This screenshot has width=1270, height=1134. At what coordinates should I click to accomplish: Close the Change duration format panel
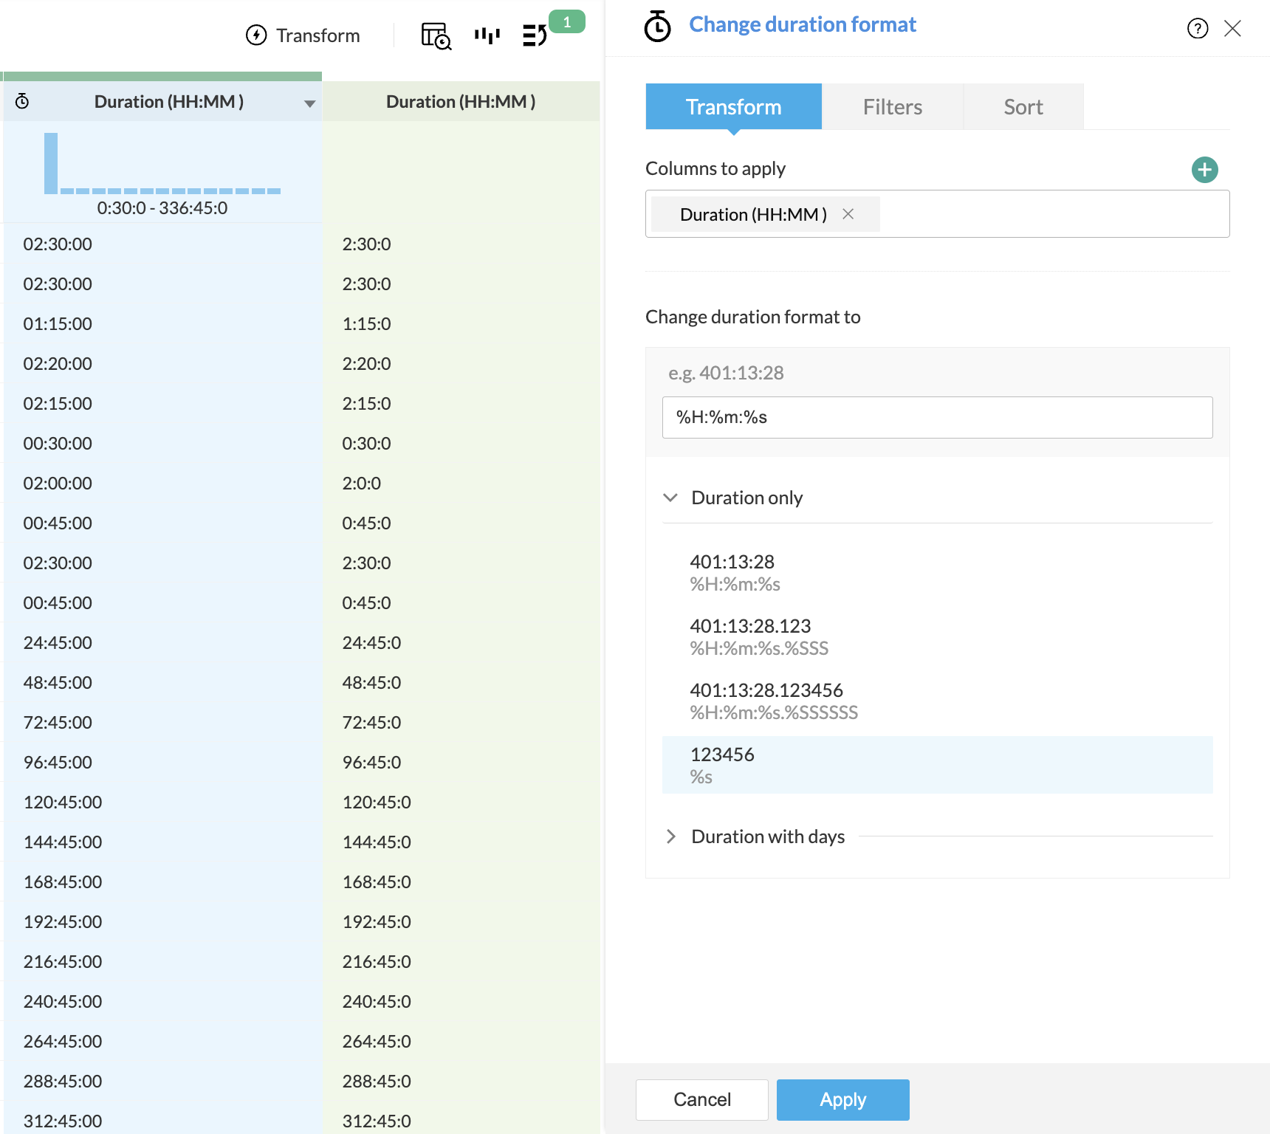tap(1232, 29)
